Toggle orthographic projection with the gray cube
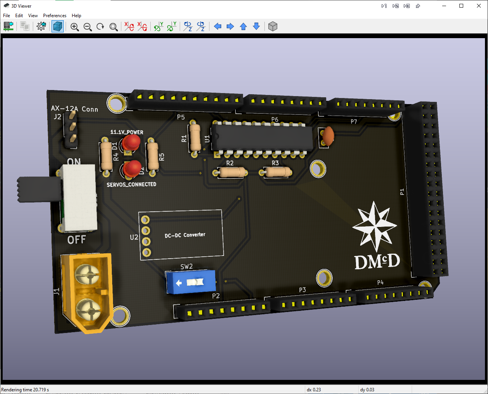The height and width of the screenshot is (394, 488). (x=273, y=26)
